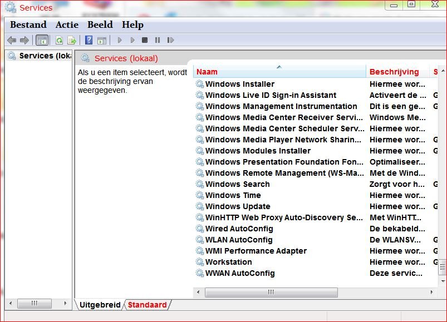Select the Windows Update service
Viewport: 447px width, 322px height.
238,206
